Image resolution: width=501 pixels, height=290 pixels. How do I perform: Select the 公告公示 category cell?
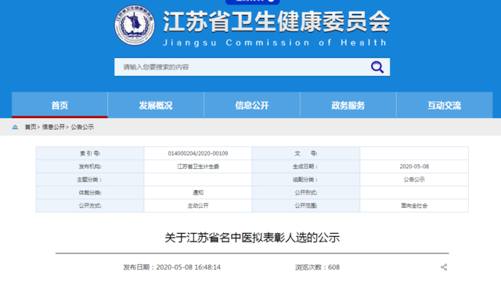pos(414,180)
